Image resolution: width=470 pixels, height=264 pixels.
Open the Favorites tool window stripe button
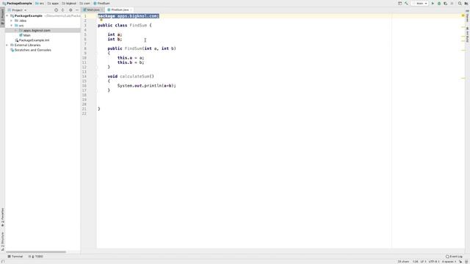point(2,217)
